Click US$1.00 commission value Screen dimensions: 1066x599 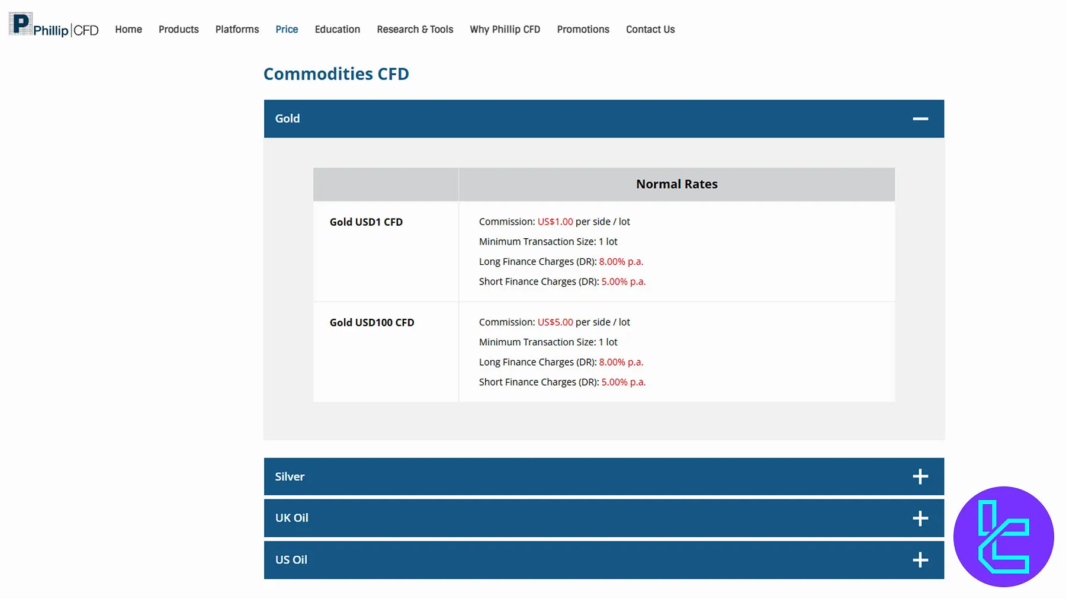pos(556,222)
